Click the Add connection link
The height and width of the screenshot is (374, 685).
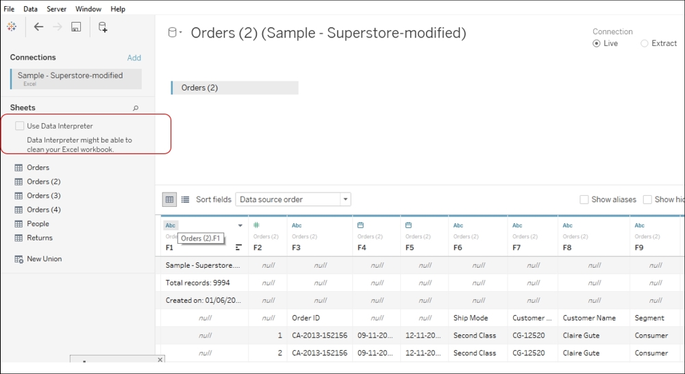(x=134, y=58)
